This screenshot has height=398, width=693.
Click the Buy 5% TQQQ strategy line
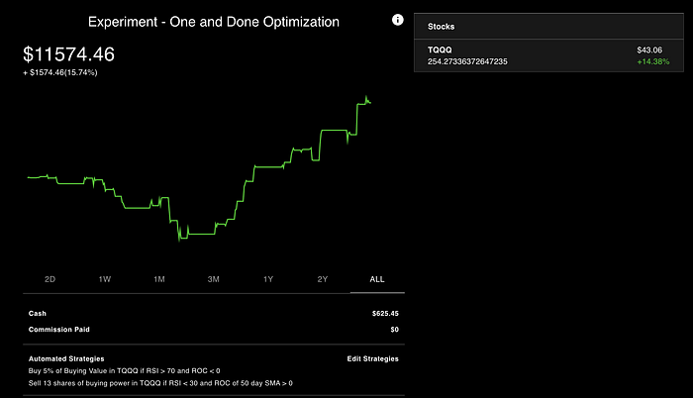pos(124,371)
